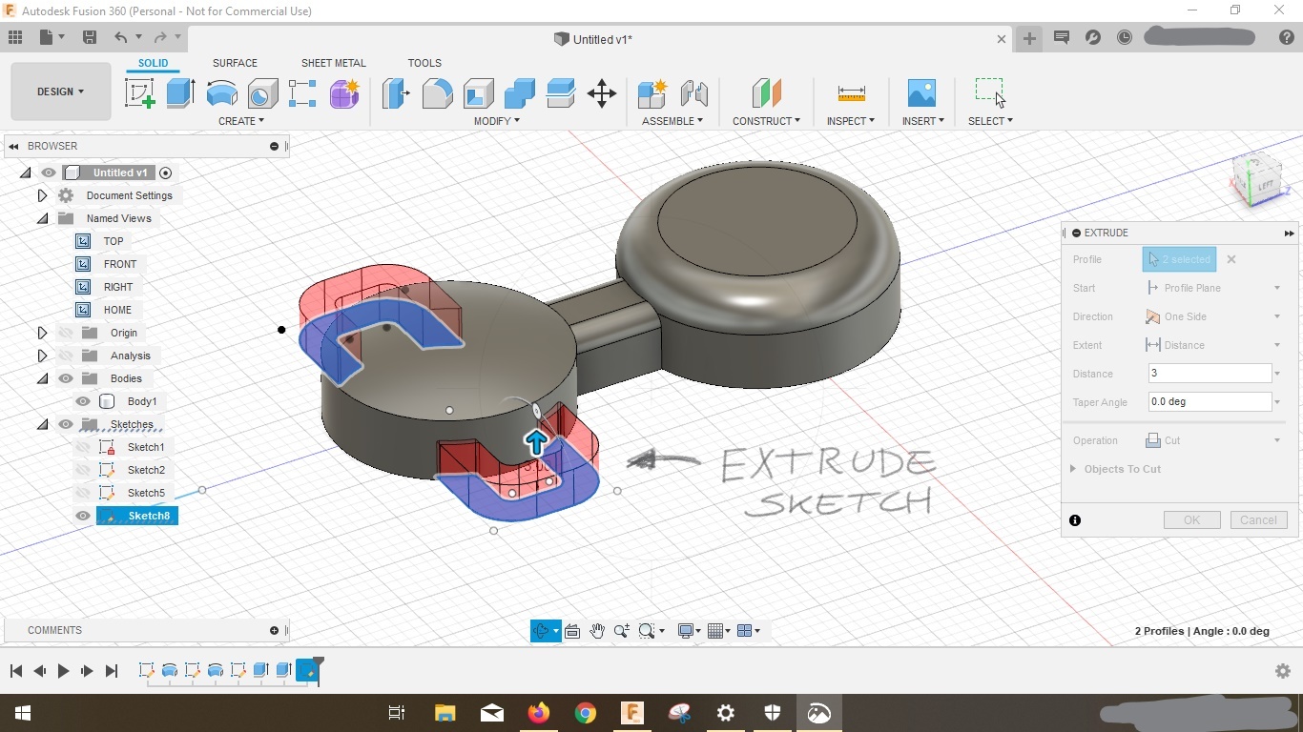Activate the Pan hand tool

597,631
